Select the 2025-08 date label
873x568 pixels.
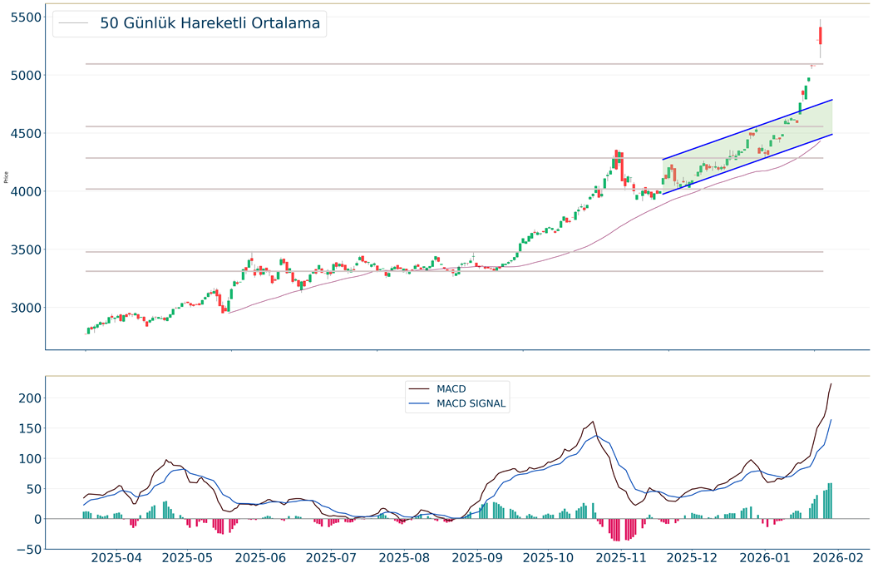click(407, 556)
